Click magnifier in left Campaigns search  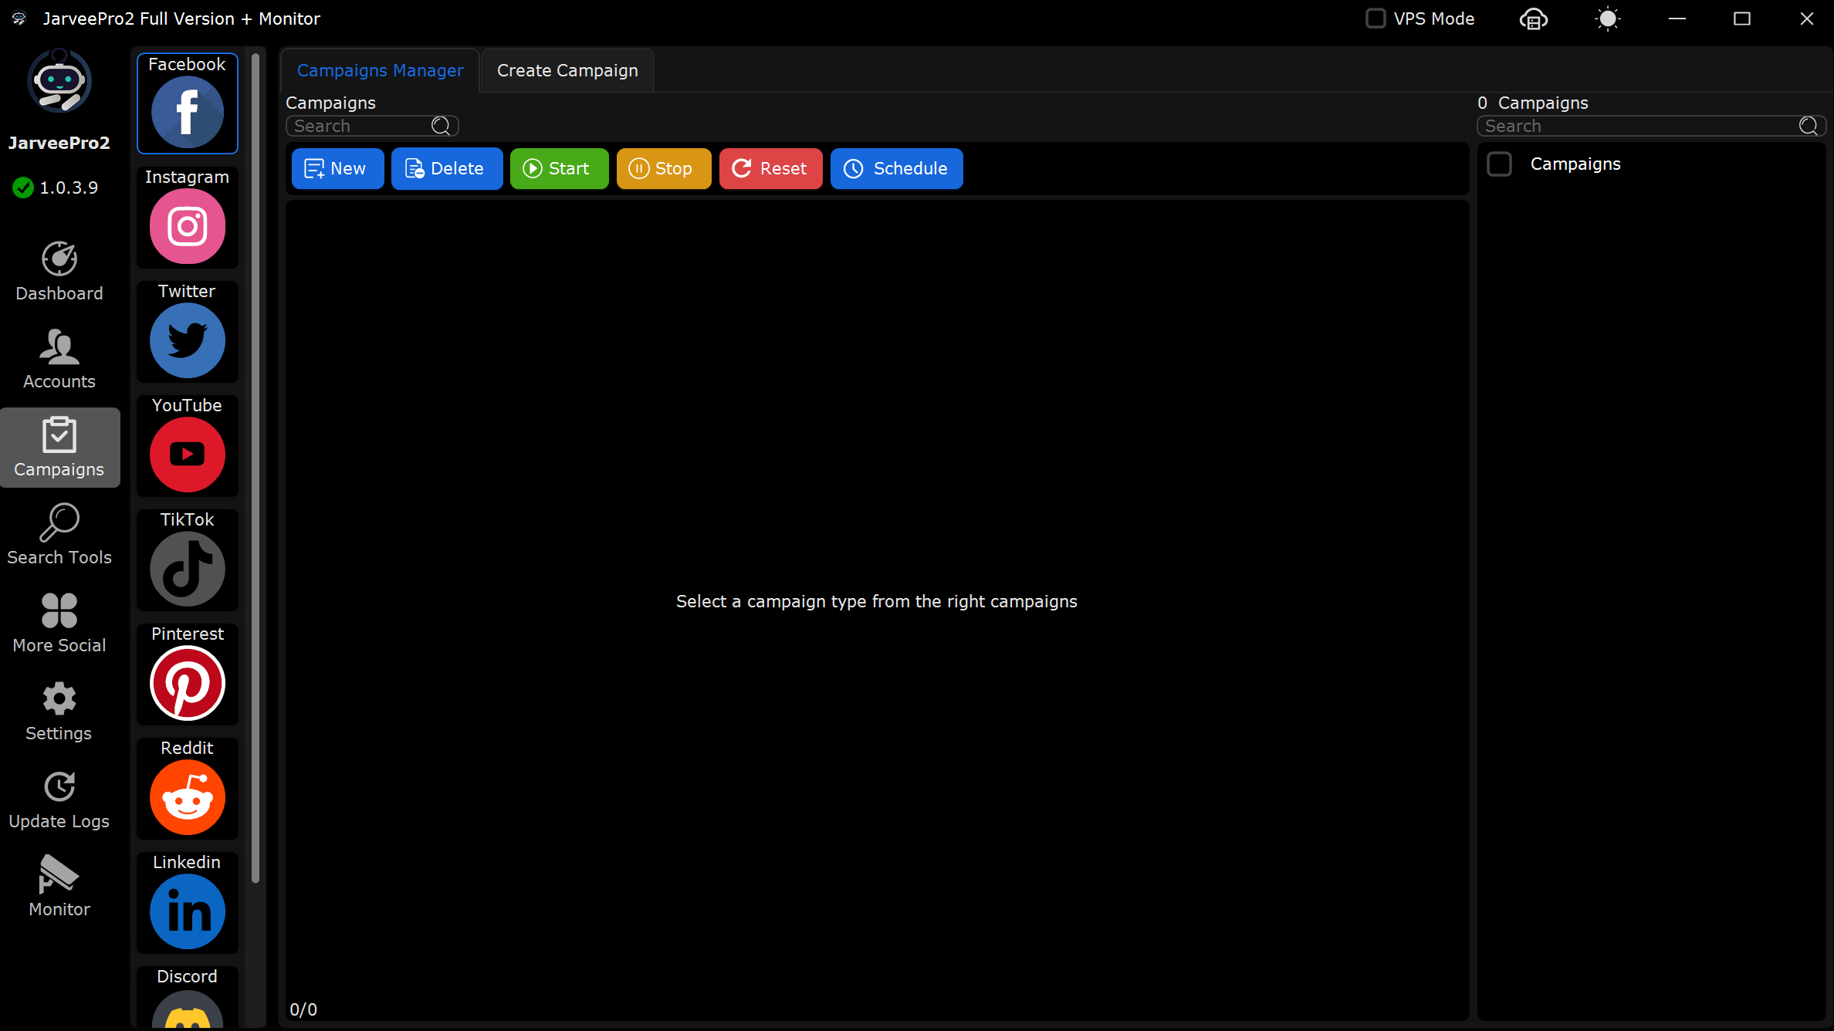tap(441, 126)
